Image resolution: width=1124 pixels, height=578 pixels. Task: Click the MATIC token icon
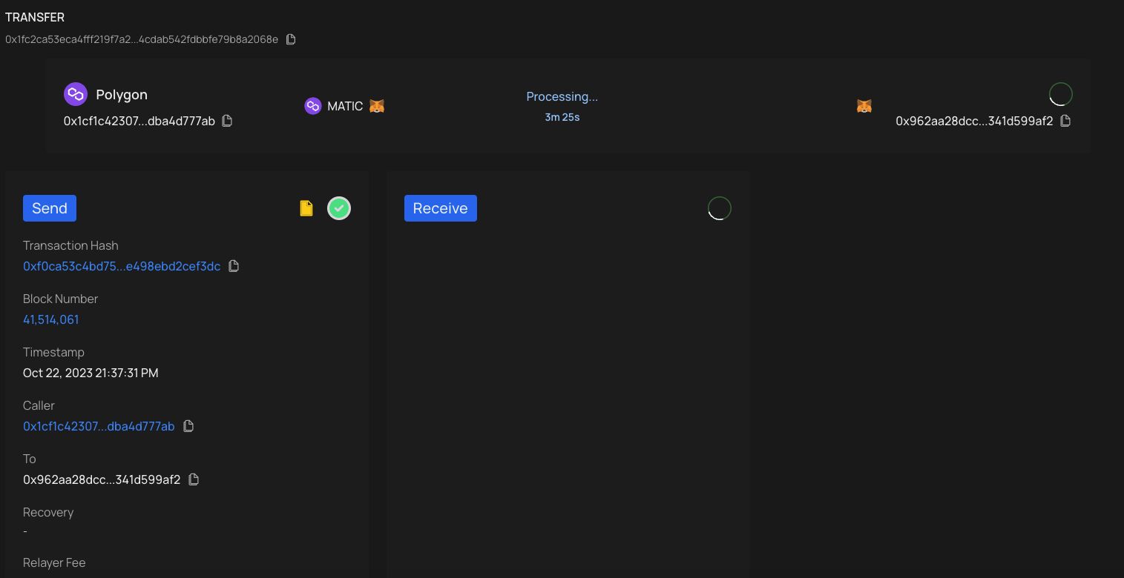[312, 106]
